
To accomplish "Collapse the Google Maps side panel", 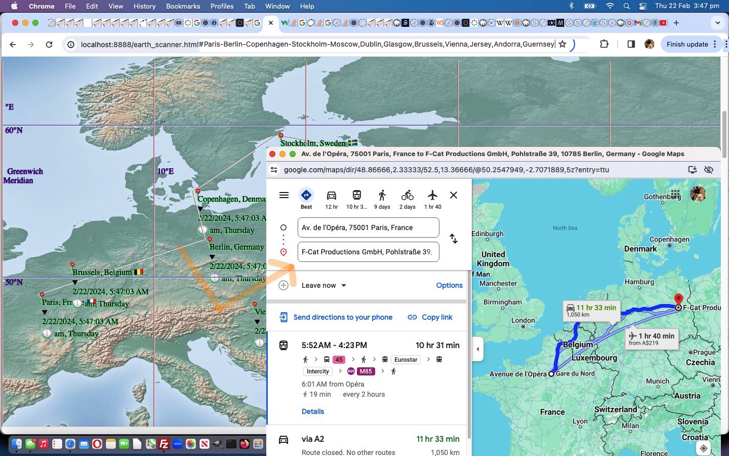I will tap(477, 349).
